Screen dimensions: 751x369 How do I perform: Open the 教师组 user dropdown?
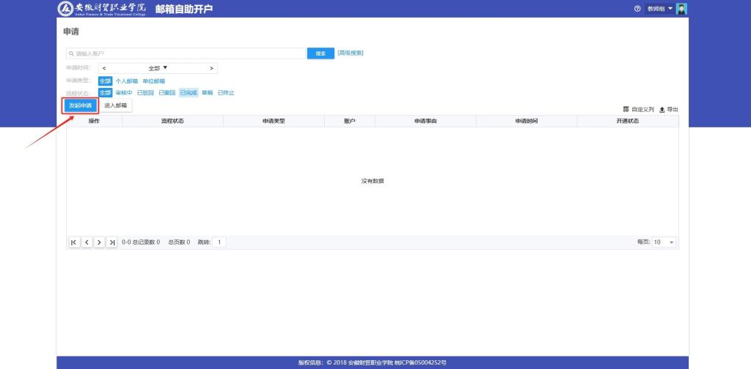(x=659, y=9)
